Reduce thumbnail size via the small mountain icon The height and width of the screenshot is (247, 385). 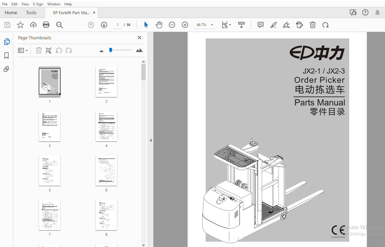102,51
